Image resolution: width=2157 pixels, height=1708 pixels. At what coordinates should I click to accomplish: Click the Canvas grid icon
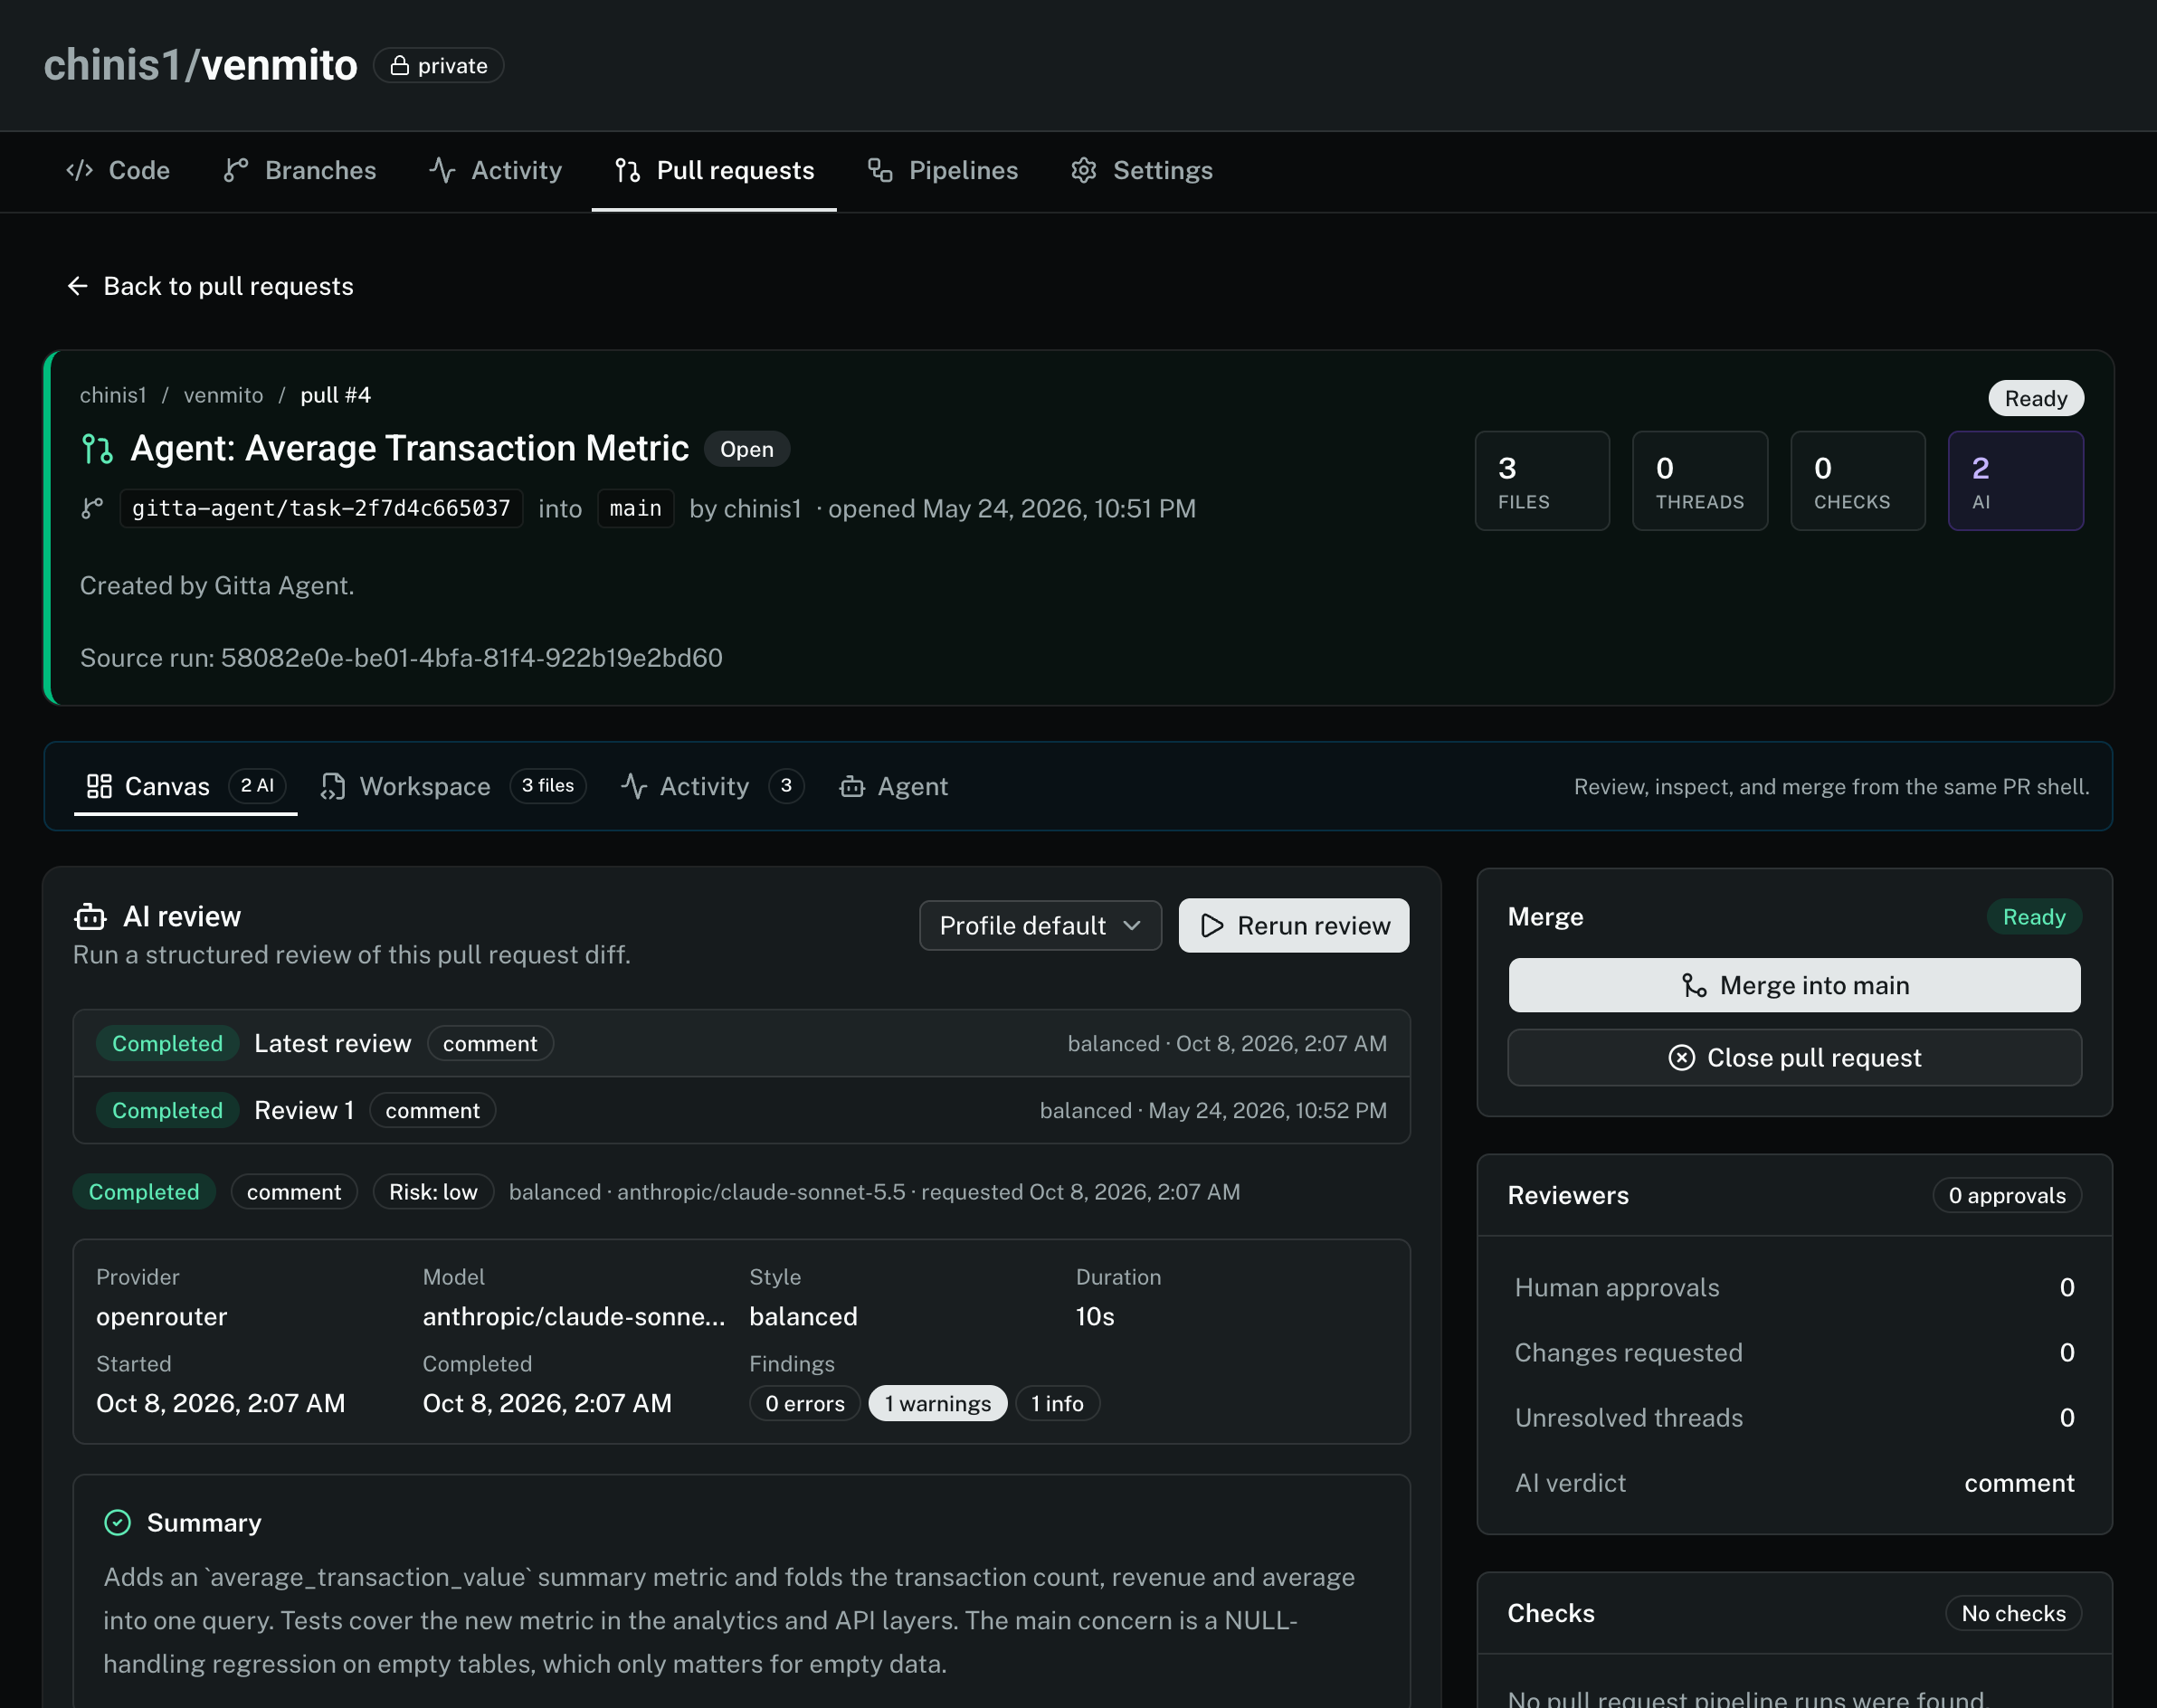pyautogui.click(x=99, y=786)
